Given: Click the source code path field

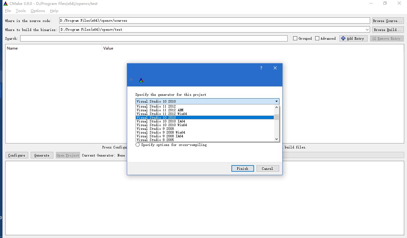Looking at the screenshot, I should 214,20.
